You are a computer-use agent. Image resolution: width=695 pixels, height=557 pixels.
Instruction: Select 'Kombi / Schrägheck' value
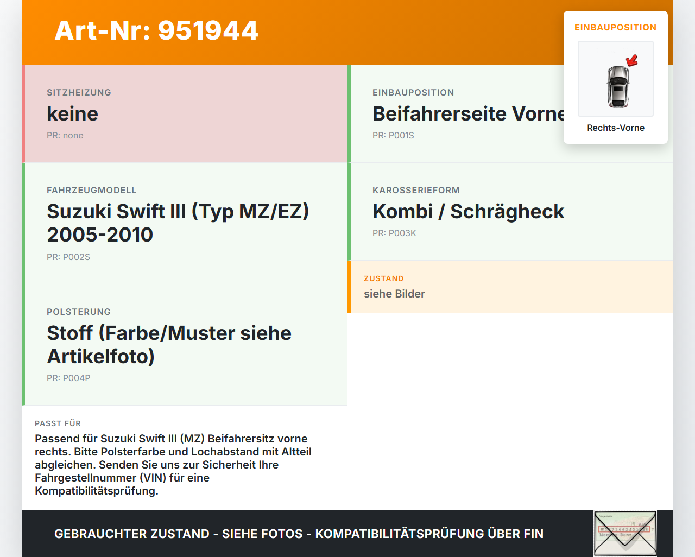(469, 211)
